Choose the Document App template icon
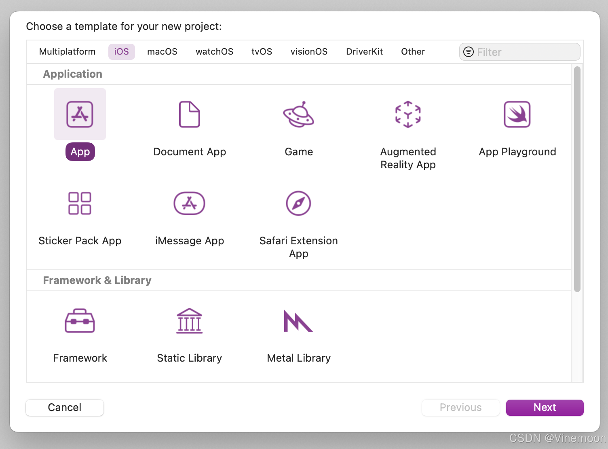 click(x=190, y=114)
